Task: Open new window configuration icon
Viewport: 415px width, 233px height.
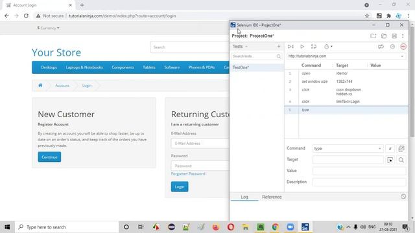Action: (401, 149)
